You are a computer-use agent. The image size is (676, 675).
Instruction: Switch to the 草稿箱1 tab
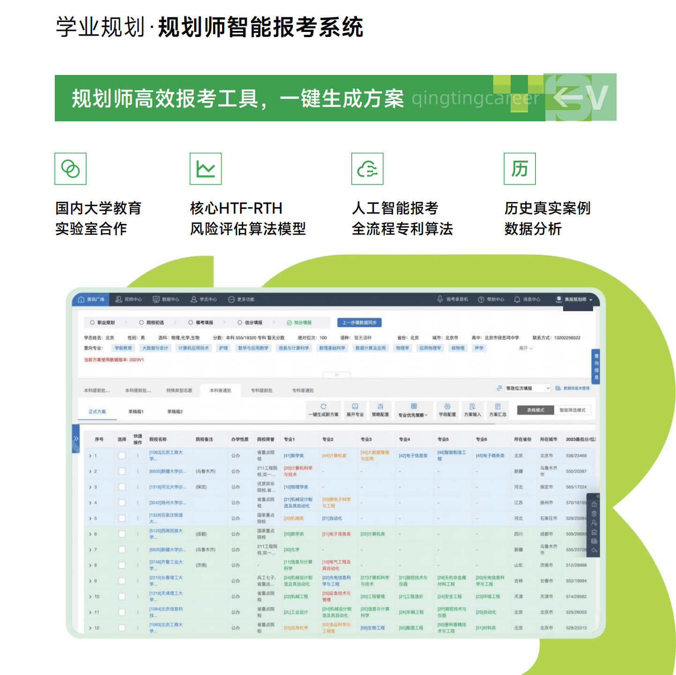(136, 412)
